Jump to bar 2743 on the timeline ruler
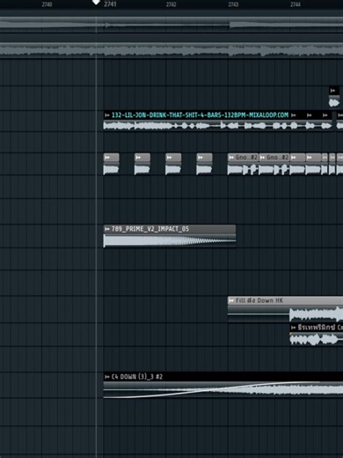 point(233,4)
